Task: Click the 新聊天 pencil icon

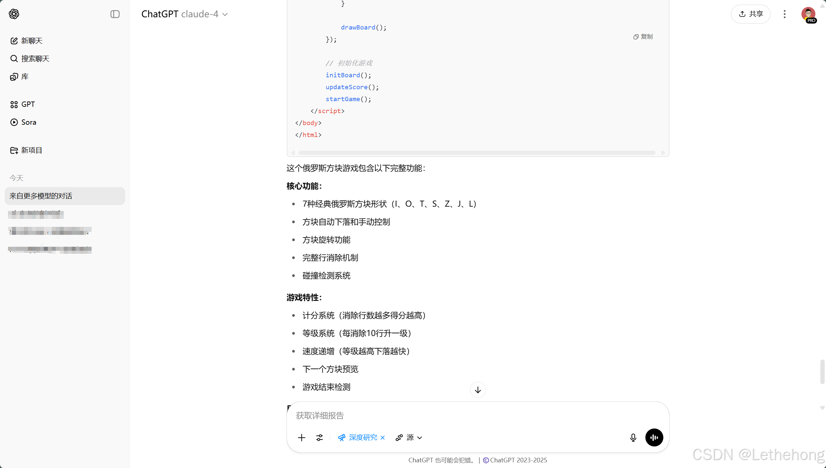Action: click(14, 41)
